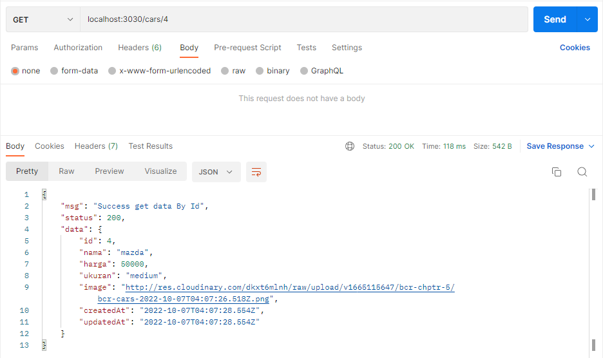
Task: Copy response body with copy icon
Action: (557, 172)
